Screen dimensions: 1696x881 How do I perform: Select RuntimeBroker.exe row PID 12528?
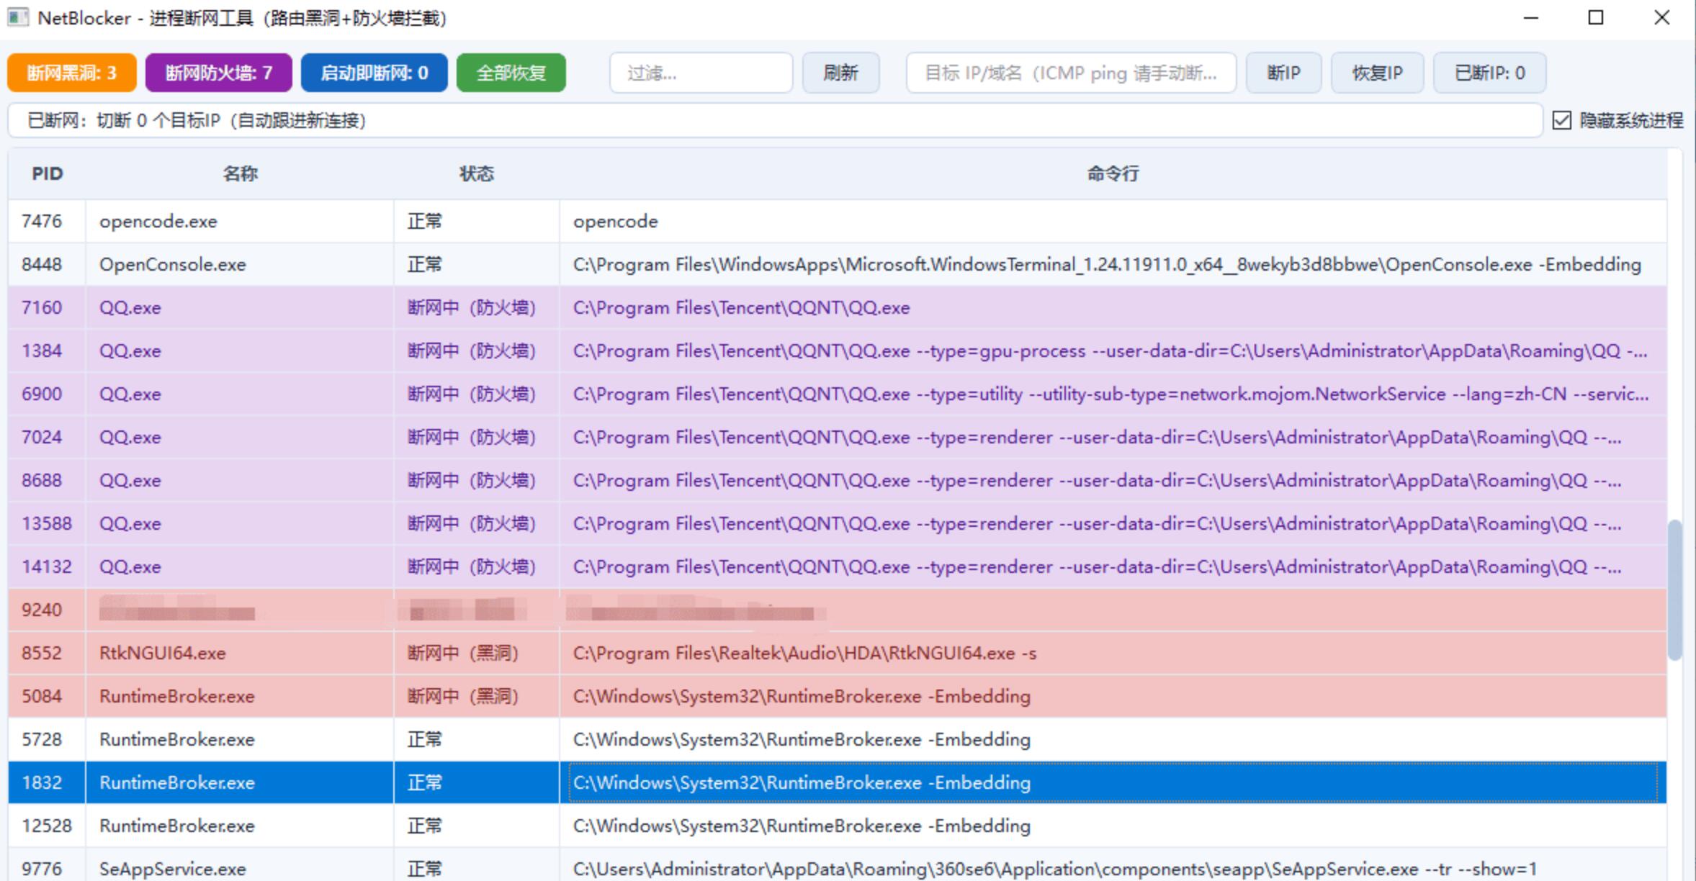(838, 826)
